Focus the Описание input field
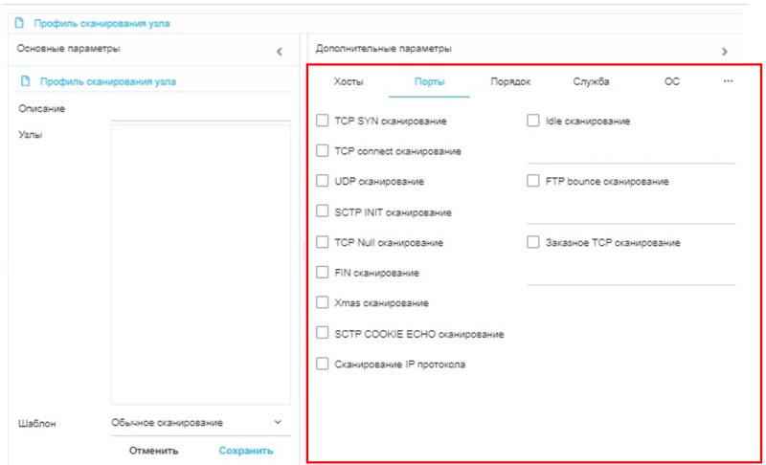Viewport: 766px width, 465px height. [x=199, y=111]
